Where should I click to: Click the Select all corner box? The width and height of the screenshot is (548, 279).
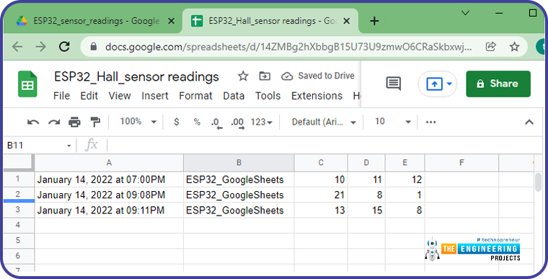[x=19, y=163]
